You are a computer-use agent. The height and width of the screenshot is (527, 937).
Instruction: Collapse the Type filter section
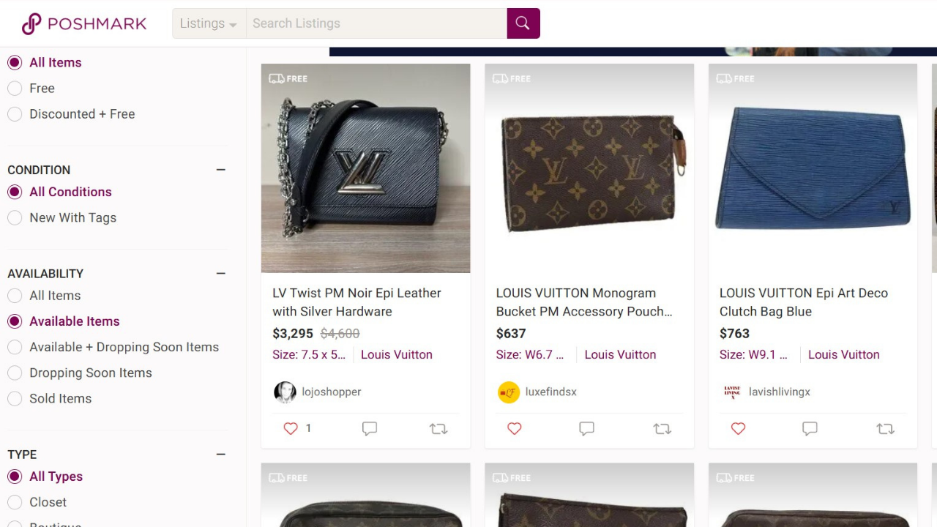[x=220, y=455]
